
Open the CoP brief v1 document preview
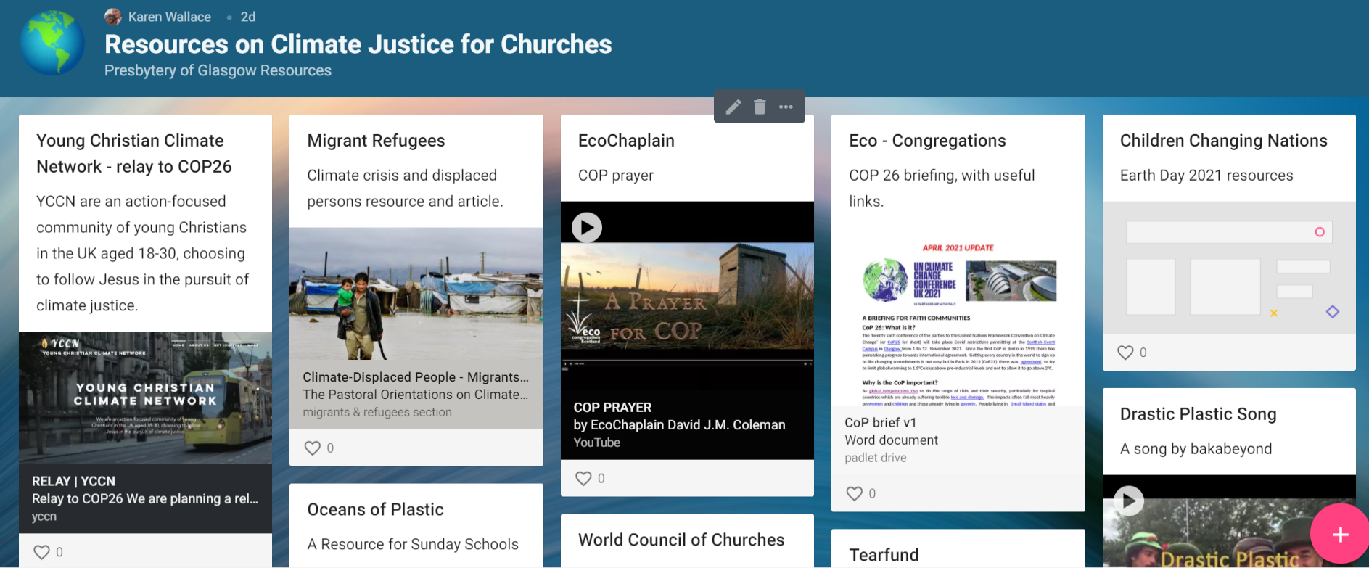pos(958,317)
